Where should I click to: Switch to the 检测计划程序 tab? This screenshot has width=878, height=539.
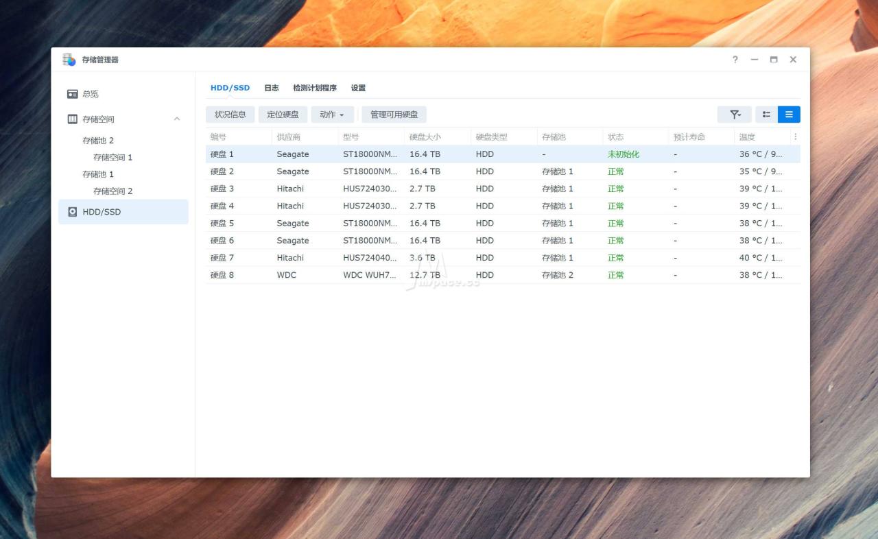point(315,88)
